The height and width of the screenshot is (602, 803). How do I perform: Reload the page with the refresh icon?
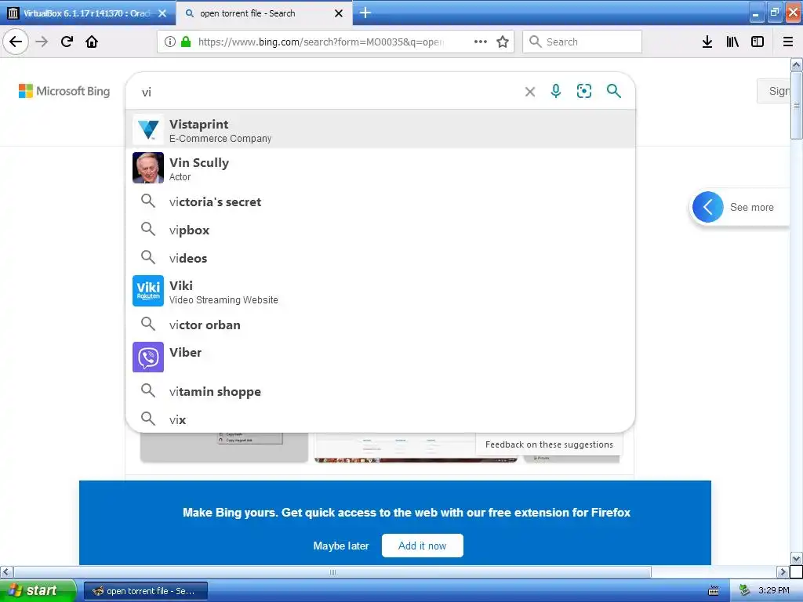click(67, 42)
